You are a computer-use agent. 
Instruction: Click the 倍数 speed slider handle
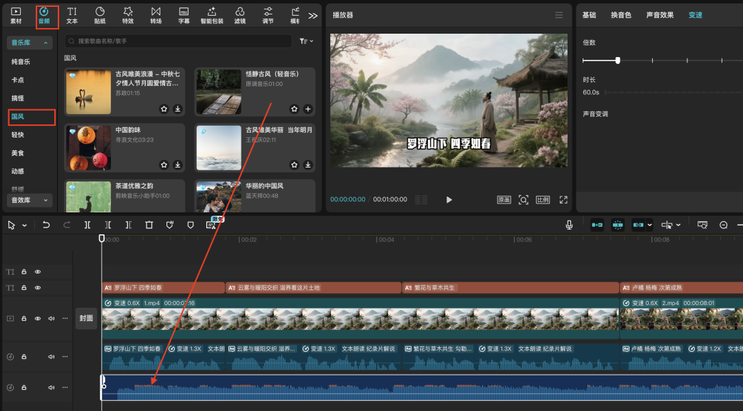[x=618, y=60]
